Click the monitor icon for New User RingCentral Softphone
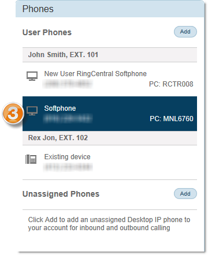 coord(32,76)
